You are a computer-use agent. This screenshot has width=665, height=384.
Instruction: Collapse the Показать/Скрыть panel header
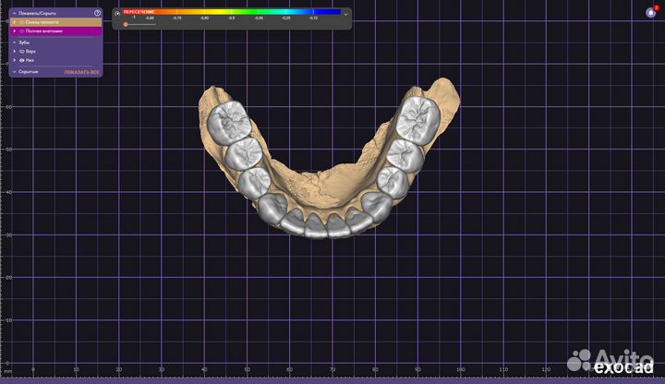[15, 13]
